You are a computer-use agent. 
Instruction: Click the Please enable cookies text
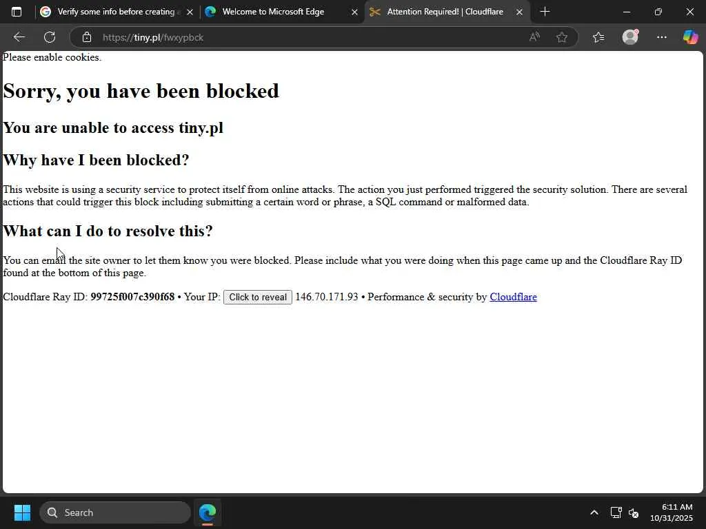[52, 57]
